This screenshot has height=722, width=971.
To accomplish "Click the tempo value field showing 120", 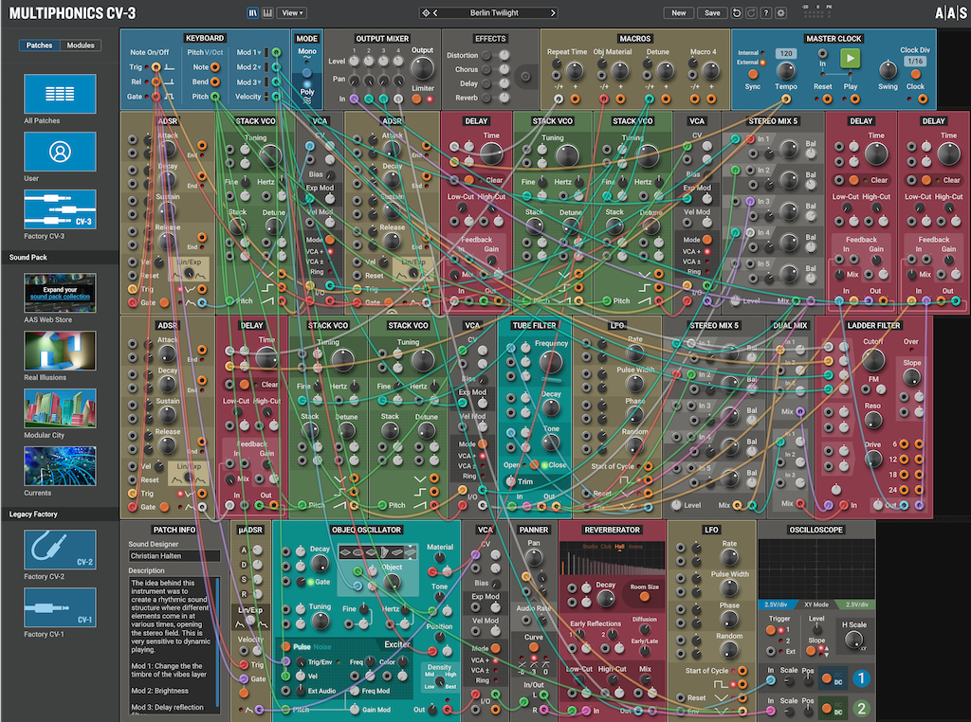I will [786, 53].
